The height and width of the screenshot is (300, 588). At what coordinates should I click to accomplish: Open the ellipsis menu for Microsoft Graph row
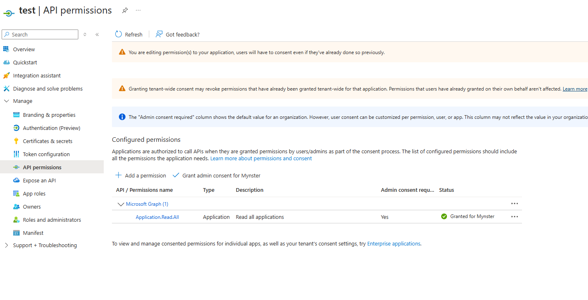coord(515,203)
